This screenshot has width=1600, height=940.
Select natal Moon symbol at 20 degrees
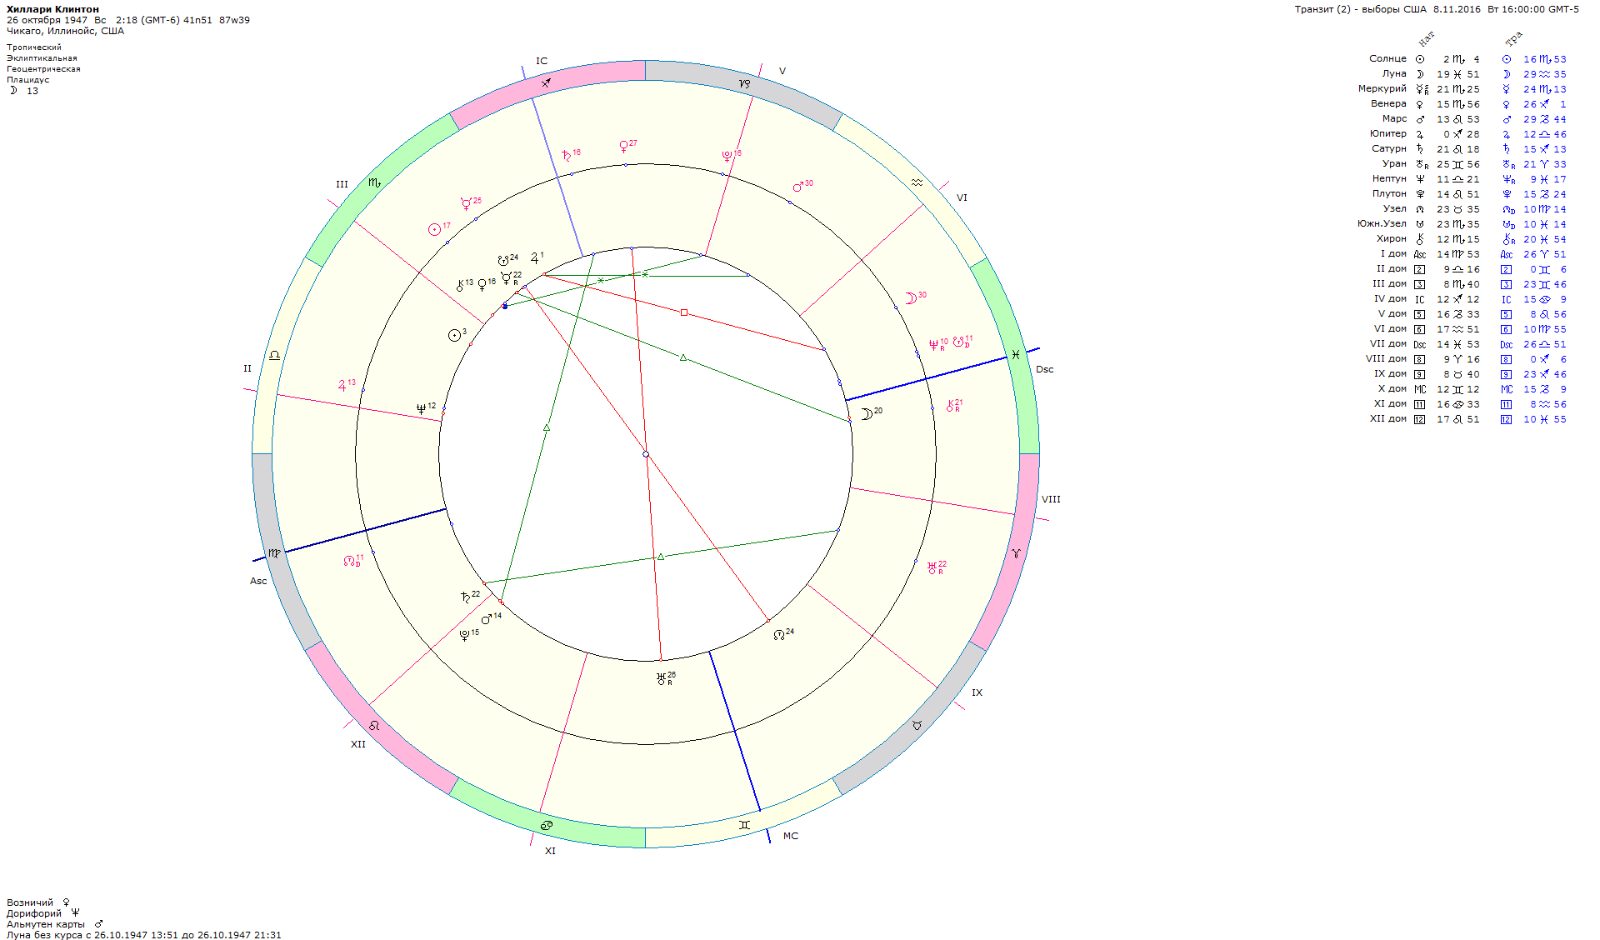click(866, 414)
